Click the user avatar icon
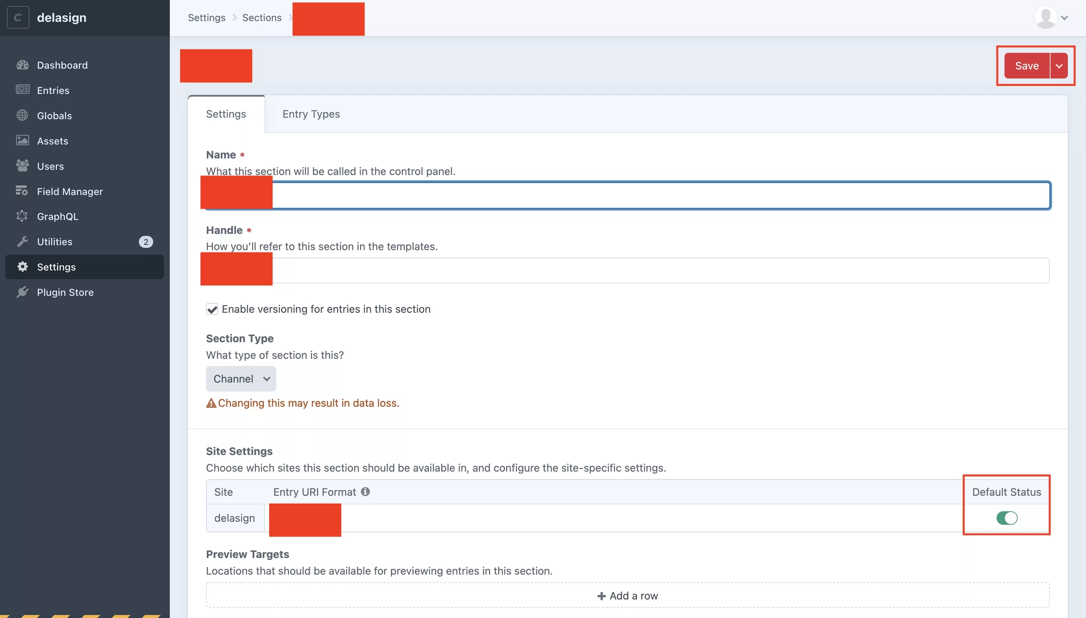The height and width of the screenshot is (618, 1086). [x=1046, y=17]
